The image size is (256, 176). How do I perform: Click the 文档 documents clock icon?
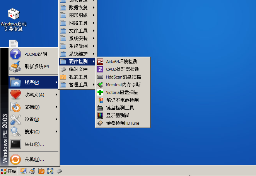pyautogui.click(x=15, y=107)
